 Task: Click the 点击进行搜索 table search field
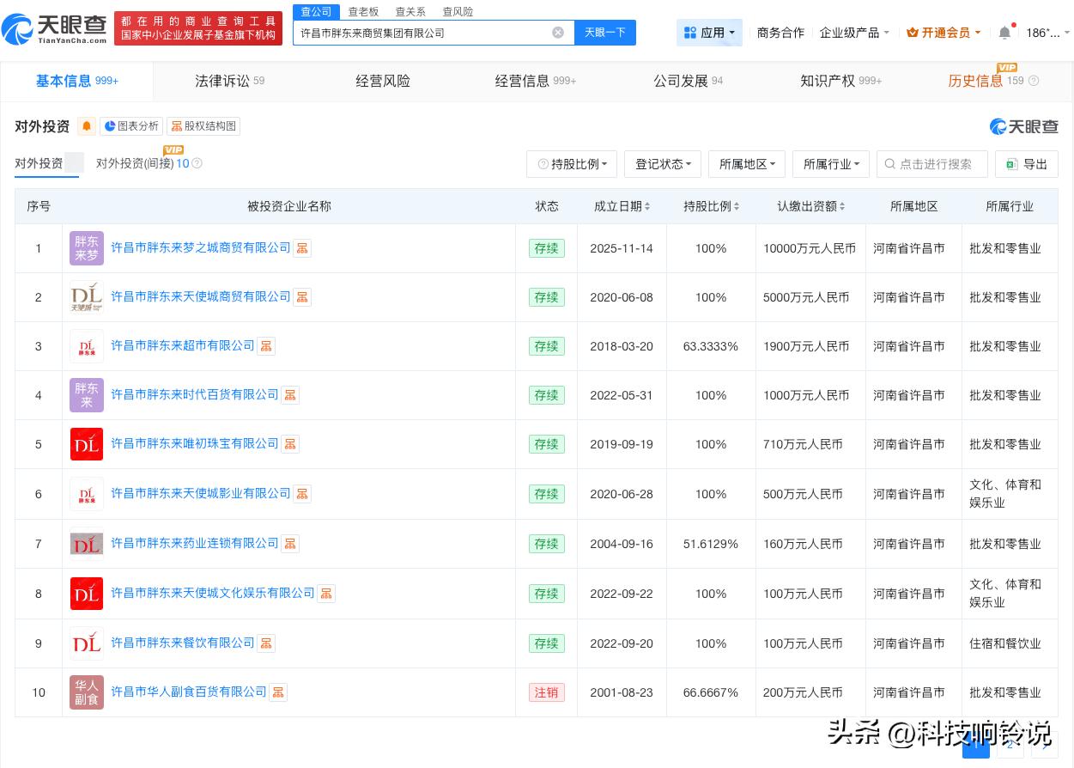pyautogui.click(x=934, y=164)
